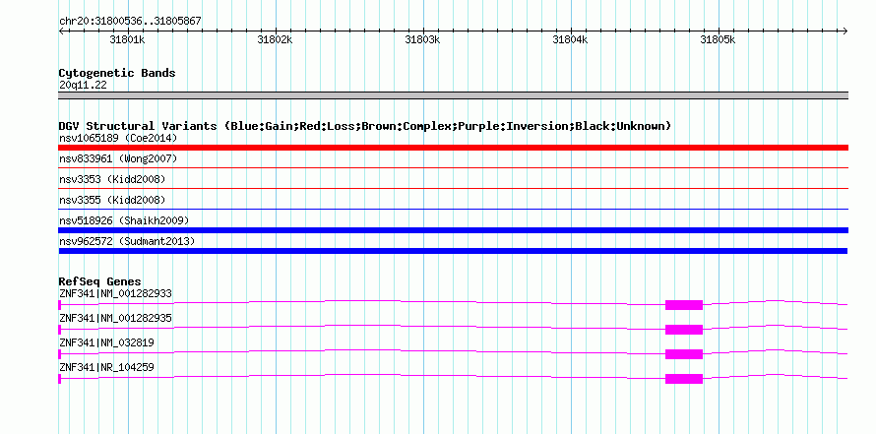The image size is (876, 434).
Task: Click the magenta exon block of NM_001282935
Action: 684,330
